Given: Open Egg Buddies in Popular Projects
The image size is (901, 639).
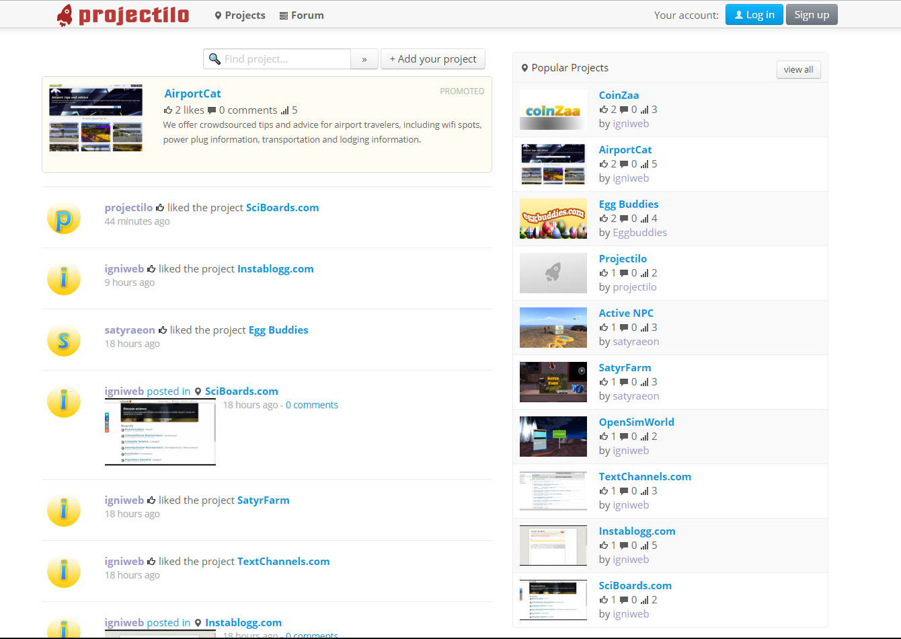Looking at the screenshot, I should coord(629,204).
